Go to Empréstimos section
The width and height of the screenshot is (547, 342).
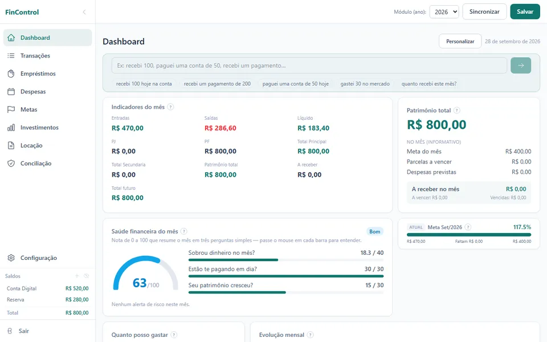point(47,74)
